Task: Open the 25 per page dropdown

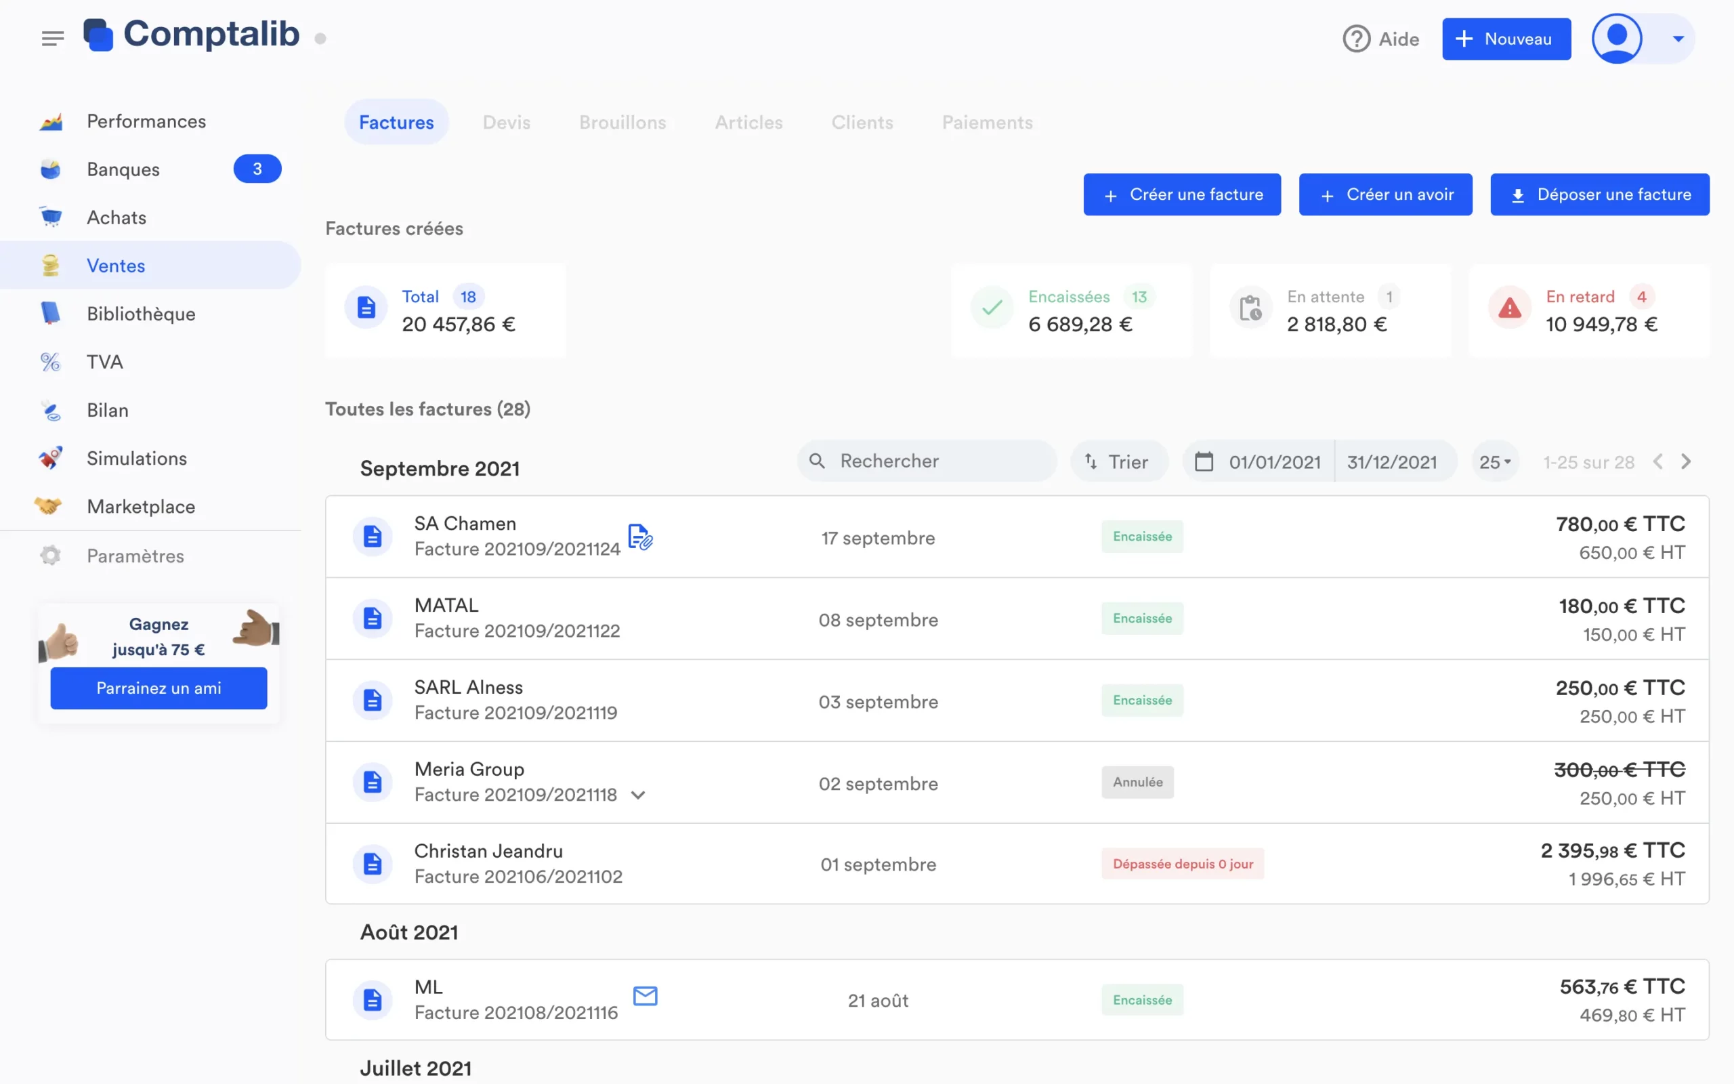Action: coord(1495,461)
